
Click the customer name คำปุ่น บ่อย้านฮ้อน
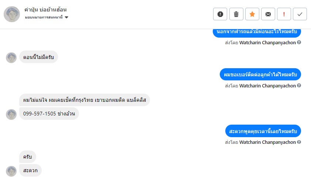click(45, 10)
